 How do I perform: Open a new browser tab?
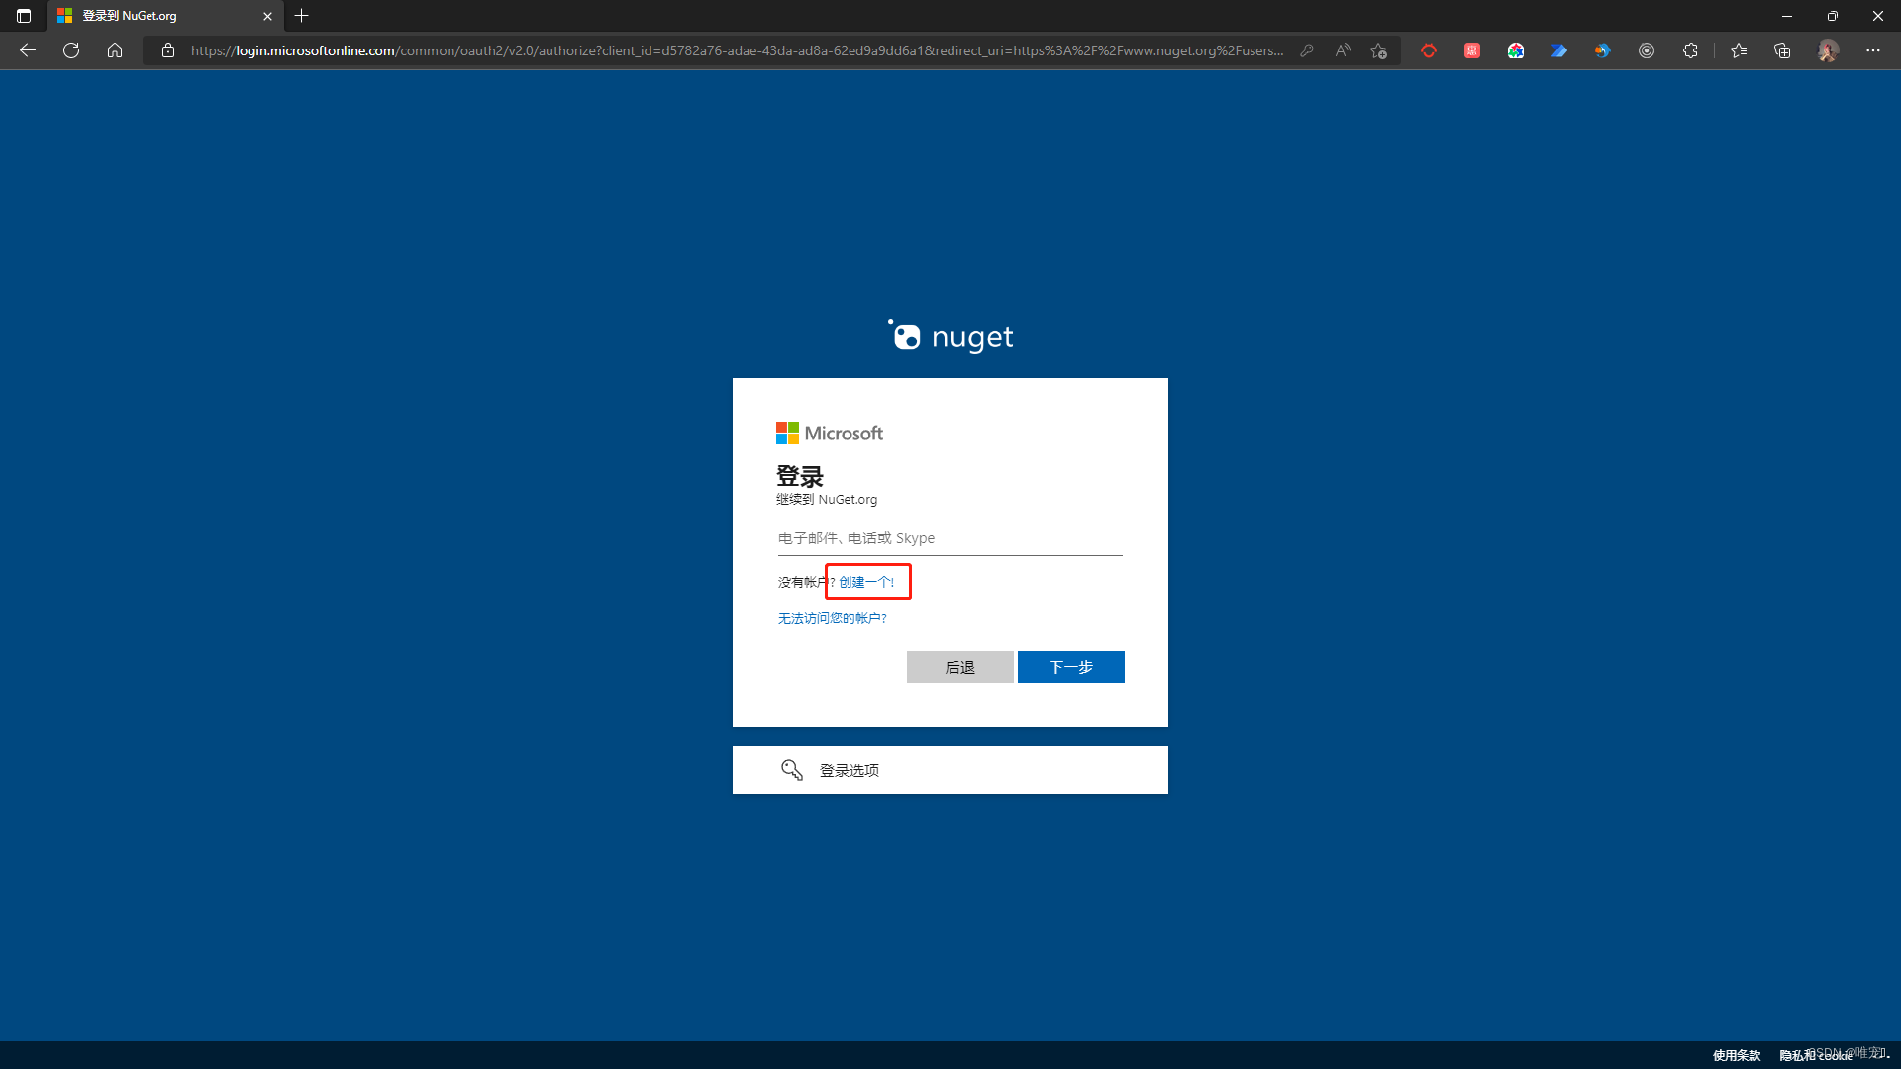(302, 16)
